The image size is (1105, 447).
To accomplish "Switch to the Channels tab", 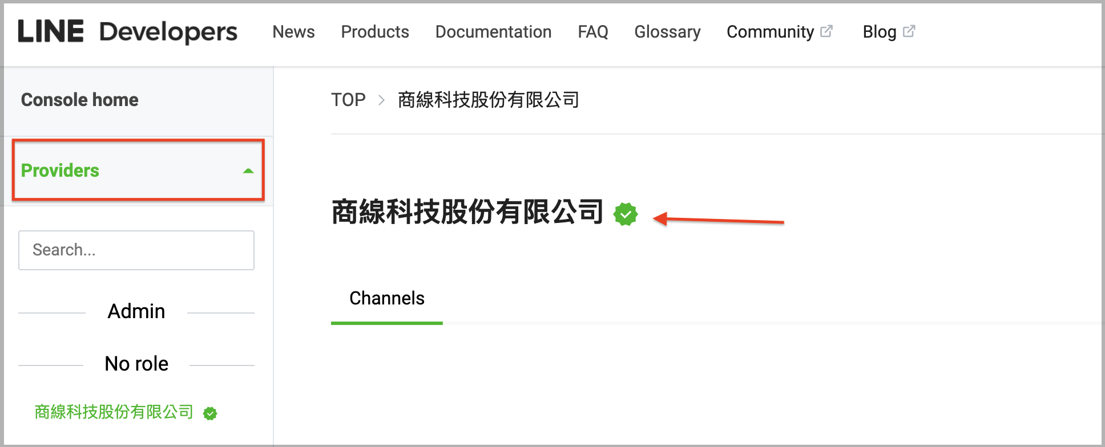I will pos(387,299).
